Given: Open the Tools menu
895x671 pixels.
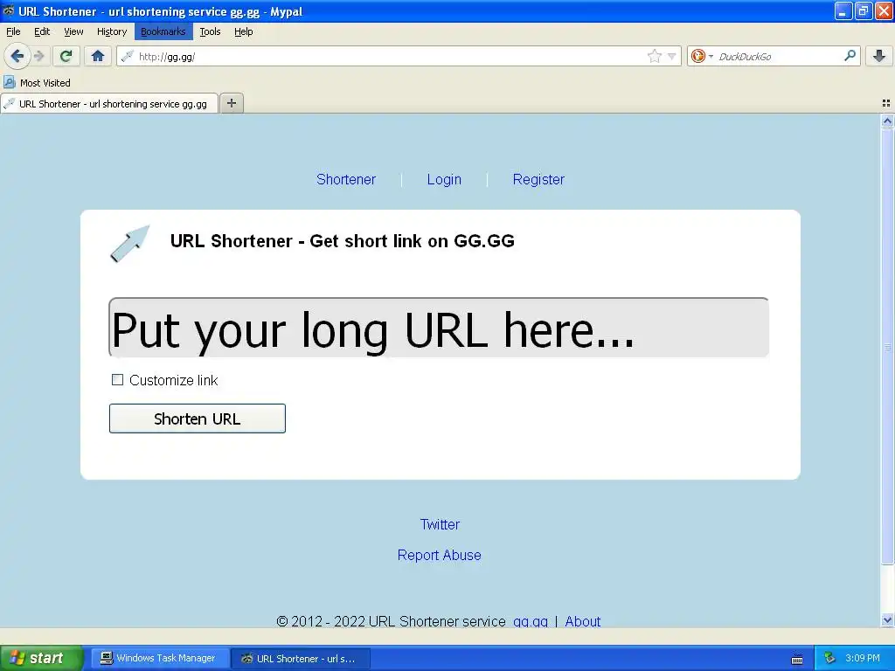Looking at the screenshot, I should [x=210, y=31].
